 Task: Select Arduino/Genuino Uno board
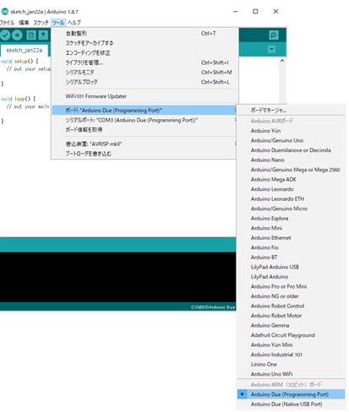point(291,140)
